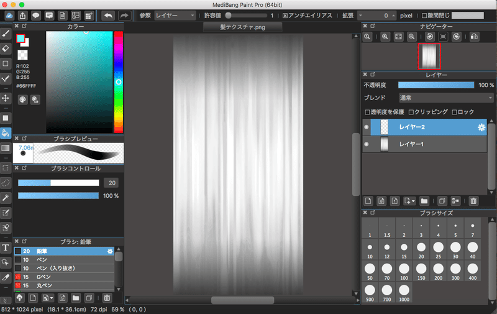Duplicate layer icon in Layer panel

pos(442,201)
